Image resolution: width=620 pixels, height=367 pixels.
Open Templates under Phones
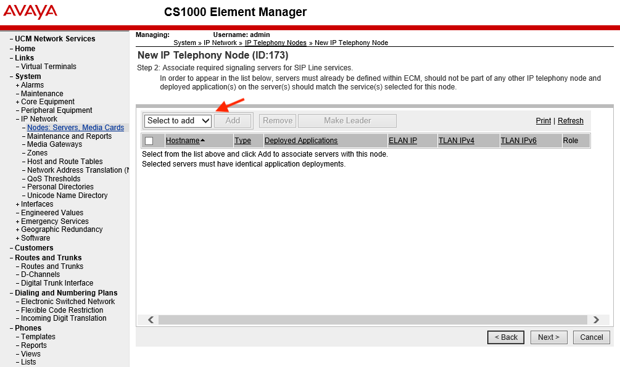tap(38, 337)
